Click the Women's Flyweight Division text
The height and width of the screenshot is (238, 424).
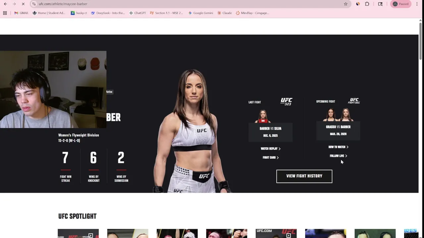pyautogui.click(x=79, y=135)
